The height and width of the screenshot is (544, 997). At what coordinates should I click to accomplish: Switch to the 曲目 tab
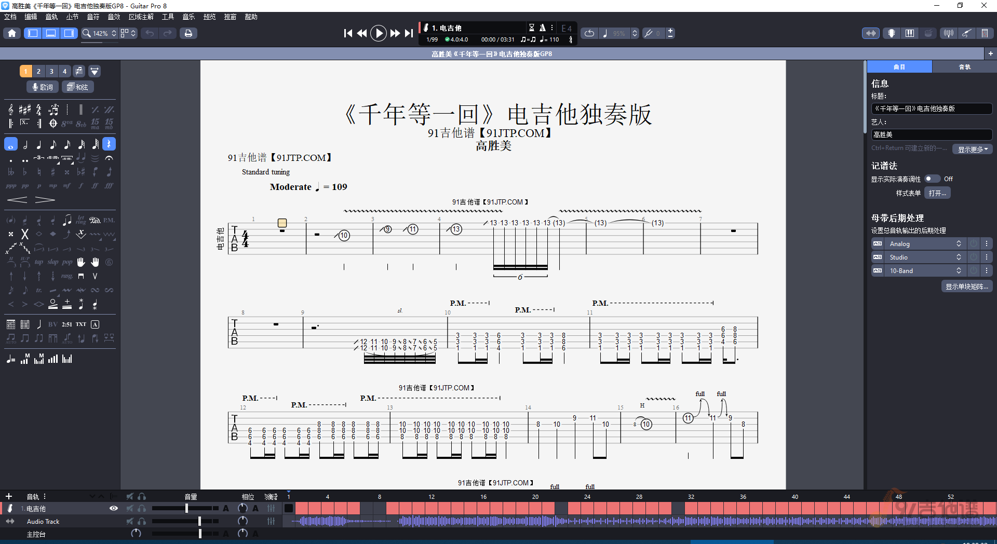pos(899,67)
